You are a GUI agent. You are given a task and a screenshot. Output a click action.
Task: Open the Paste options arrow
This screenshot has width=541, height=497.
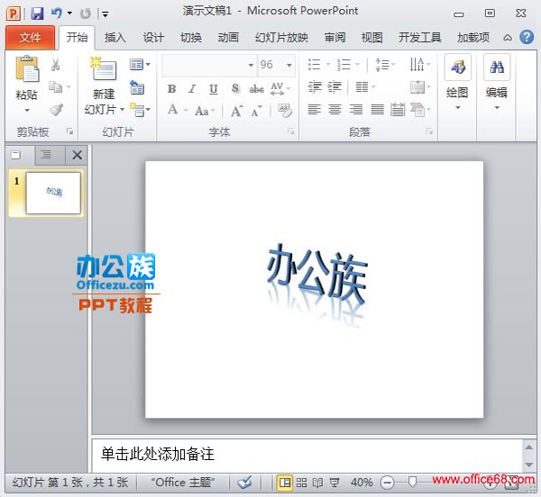click(27, 111)
